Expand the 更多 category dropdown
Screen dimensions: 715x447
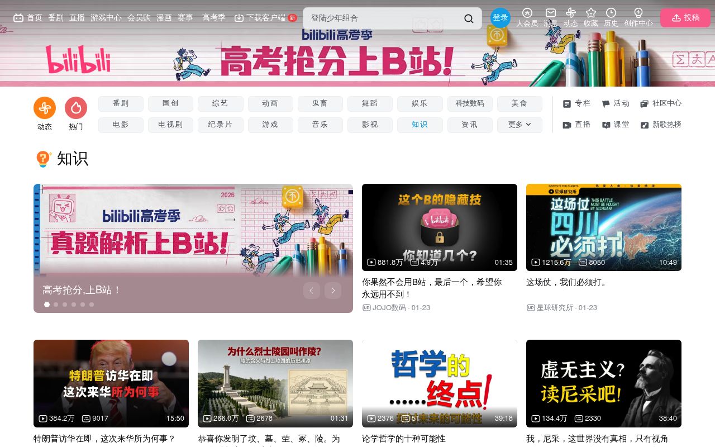click(519, 125)
